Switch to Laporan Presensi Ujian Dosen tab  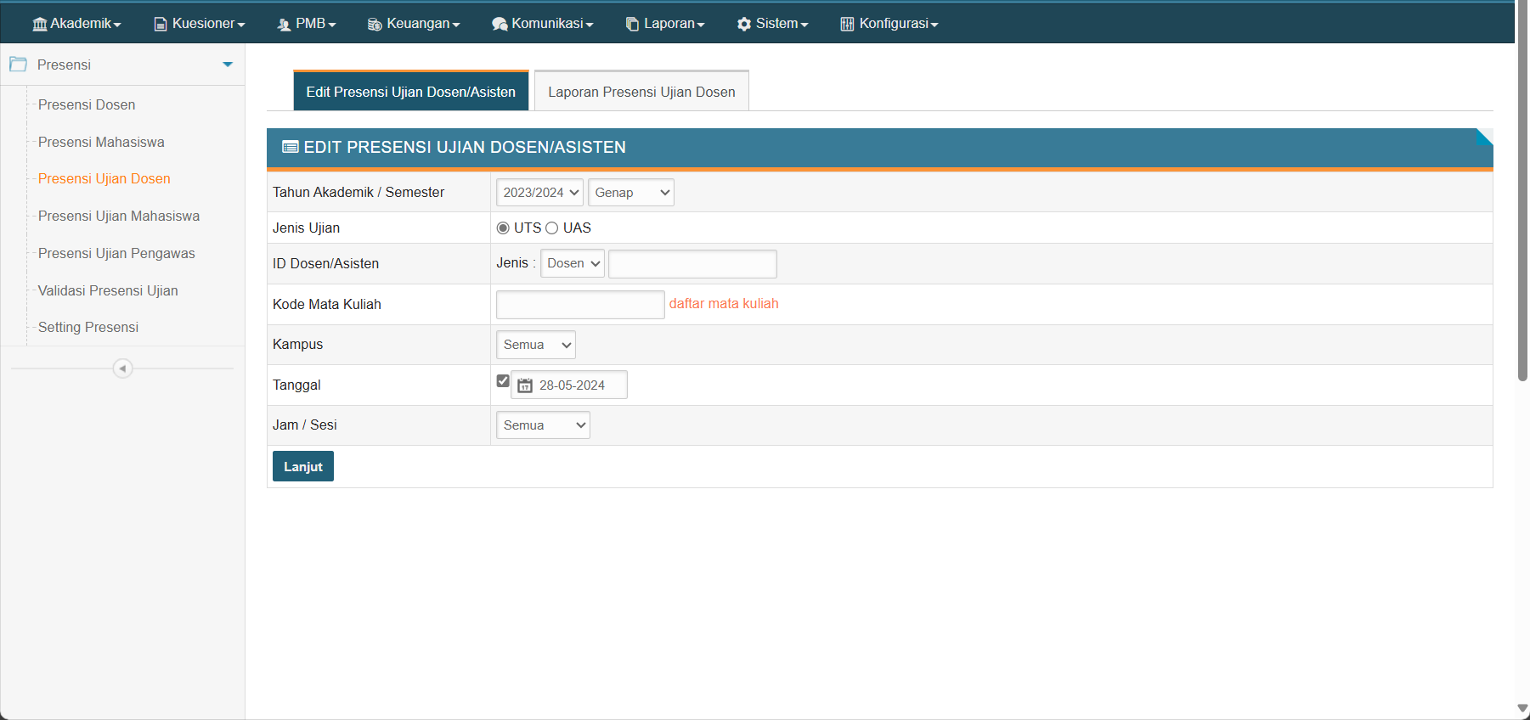(x=641, y=92)
